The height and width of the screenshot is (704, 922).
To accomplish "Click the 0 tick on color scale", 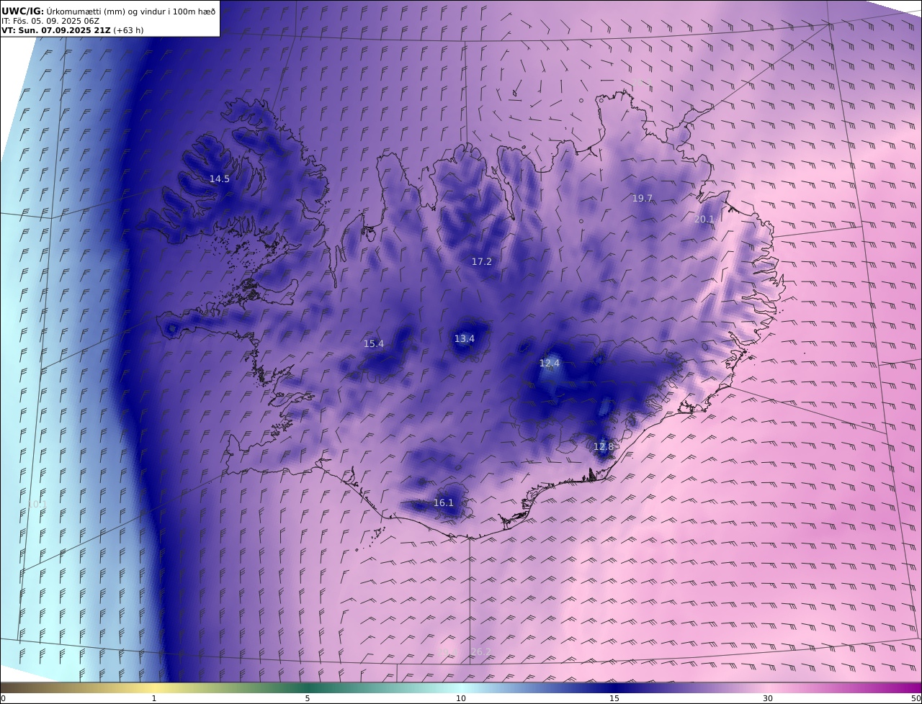I will tap(3, 698).
